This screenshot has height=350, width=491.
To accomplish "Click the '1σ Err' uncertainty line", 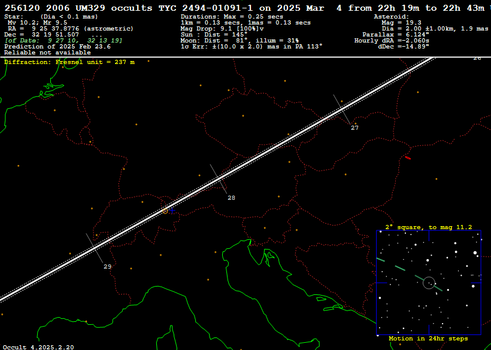I will pyautogui.click(x=251, y=47).
